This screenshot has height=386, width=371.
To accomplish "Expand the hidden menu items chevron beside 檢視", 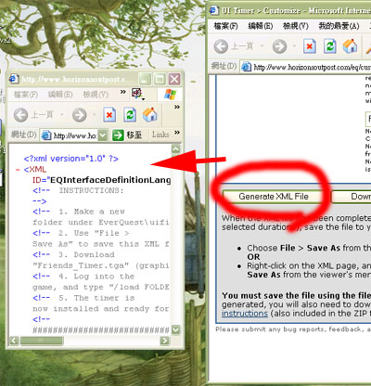I will (123, 92).
